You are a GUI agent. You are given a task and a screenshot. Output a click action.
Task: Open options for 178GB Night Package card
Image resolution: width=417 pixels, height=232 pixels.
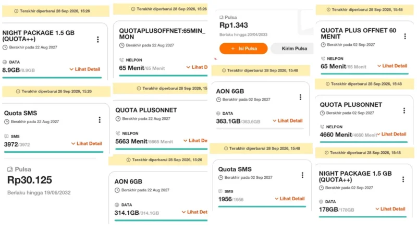click(x=403, y=179)
